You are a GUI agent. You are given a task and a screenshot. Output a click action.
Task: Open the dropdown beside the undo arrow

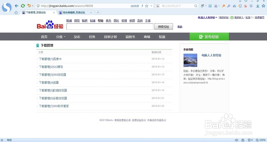[33, 6]
